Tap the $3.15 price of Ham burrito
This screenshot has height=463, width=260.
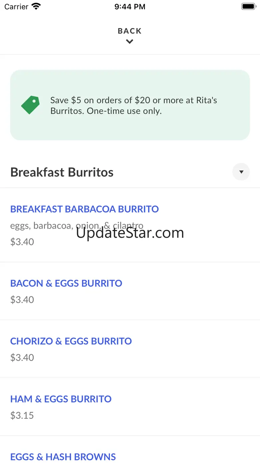[22, 415]
